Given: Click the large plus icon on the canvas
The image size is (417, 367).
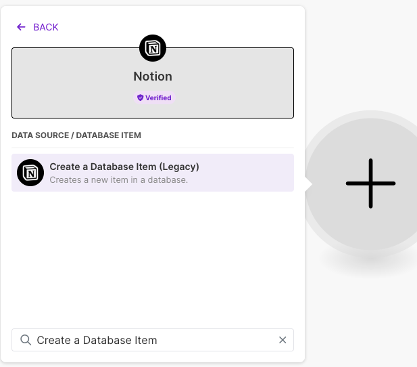Looking at the screenshot, I should coord(370,183).
